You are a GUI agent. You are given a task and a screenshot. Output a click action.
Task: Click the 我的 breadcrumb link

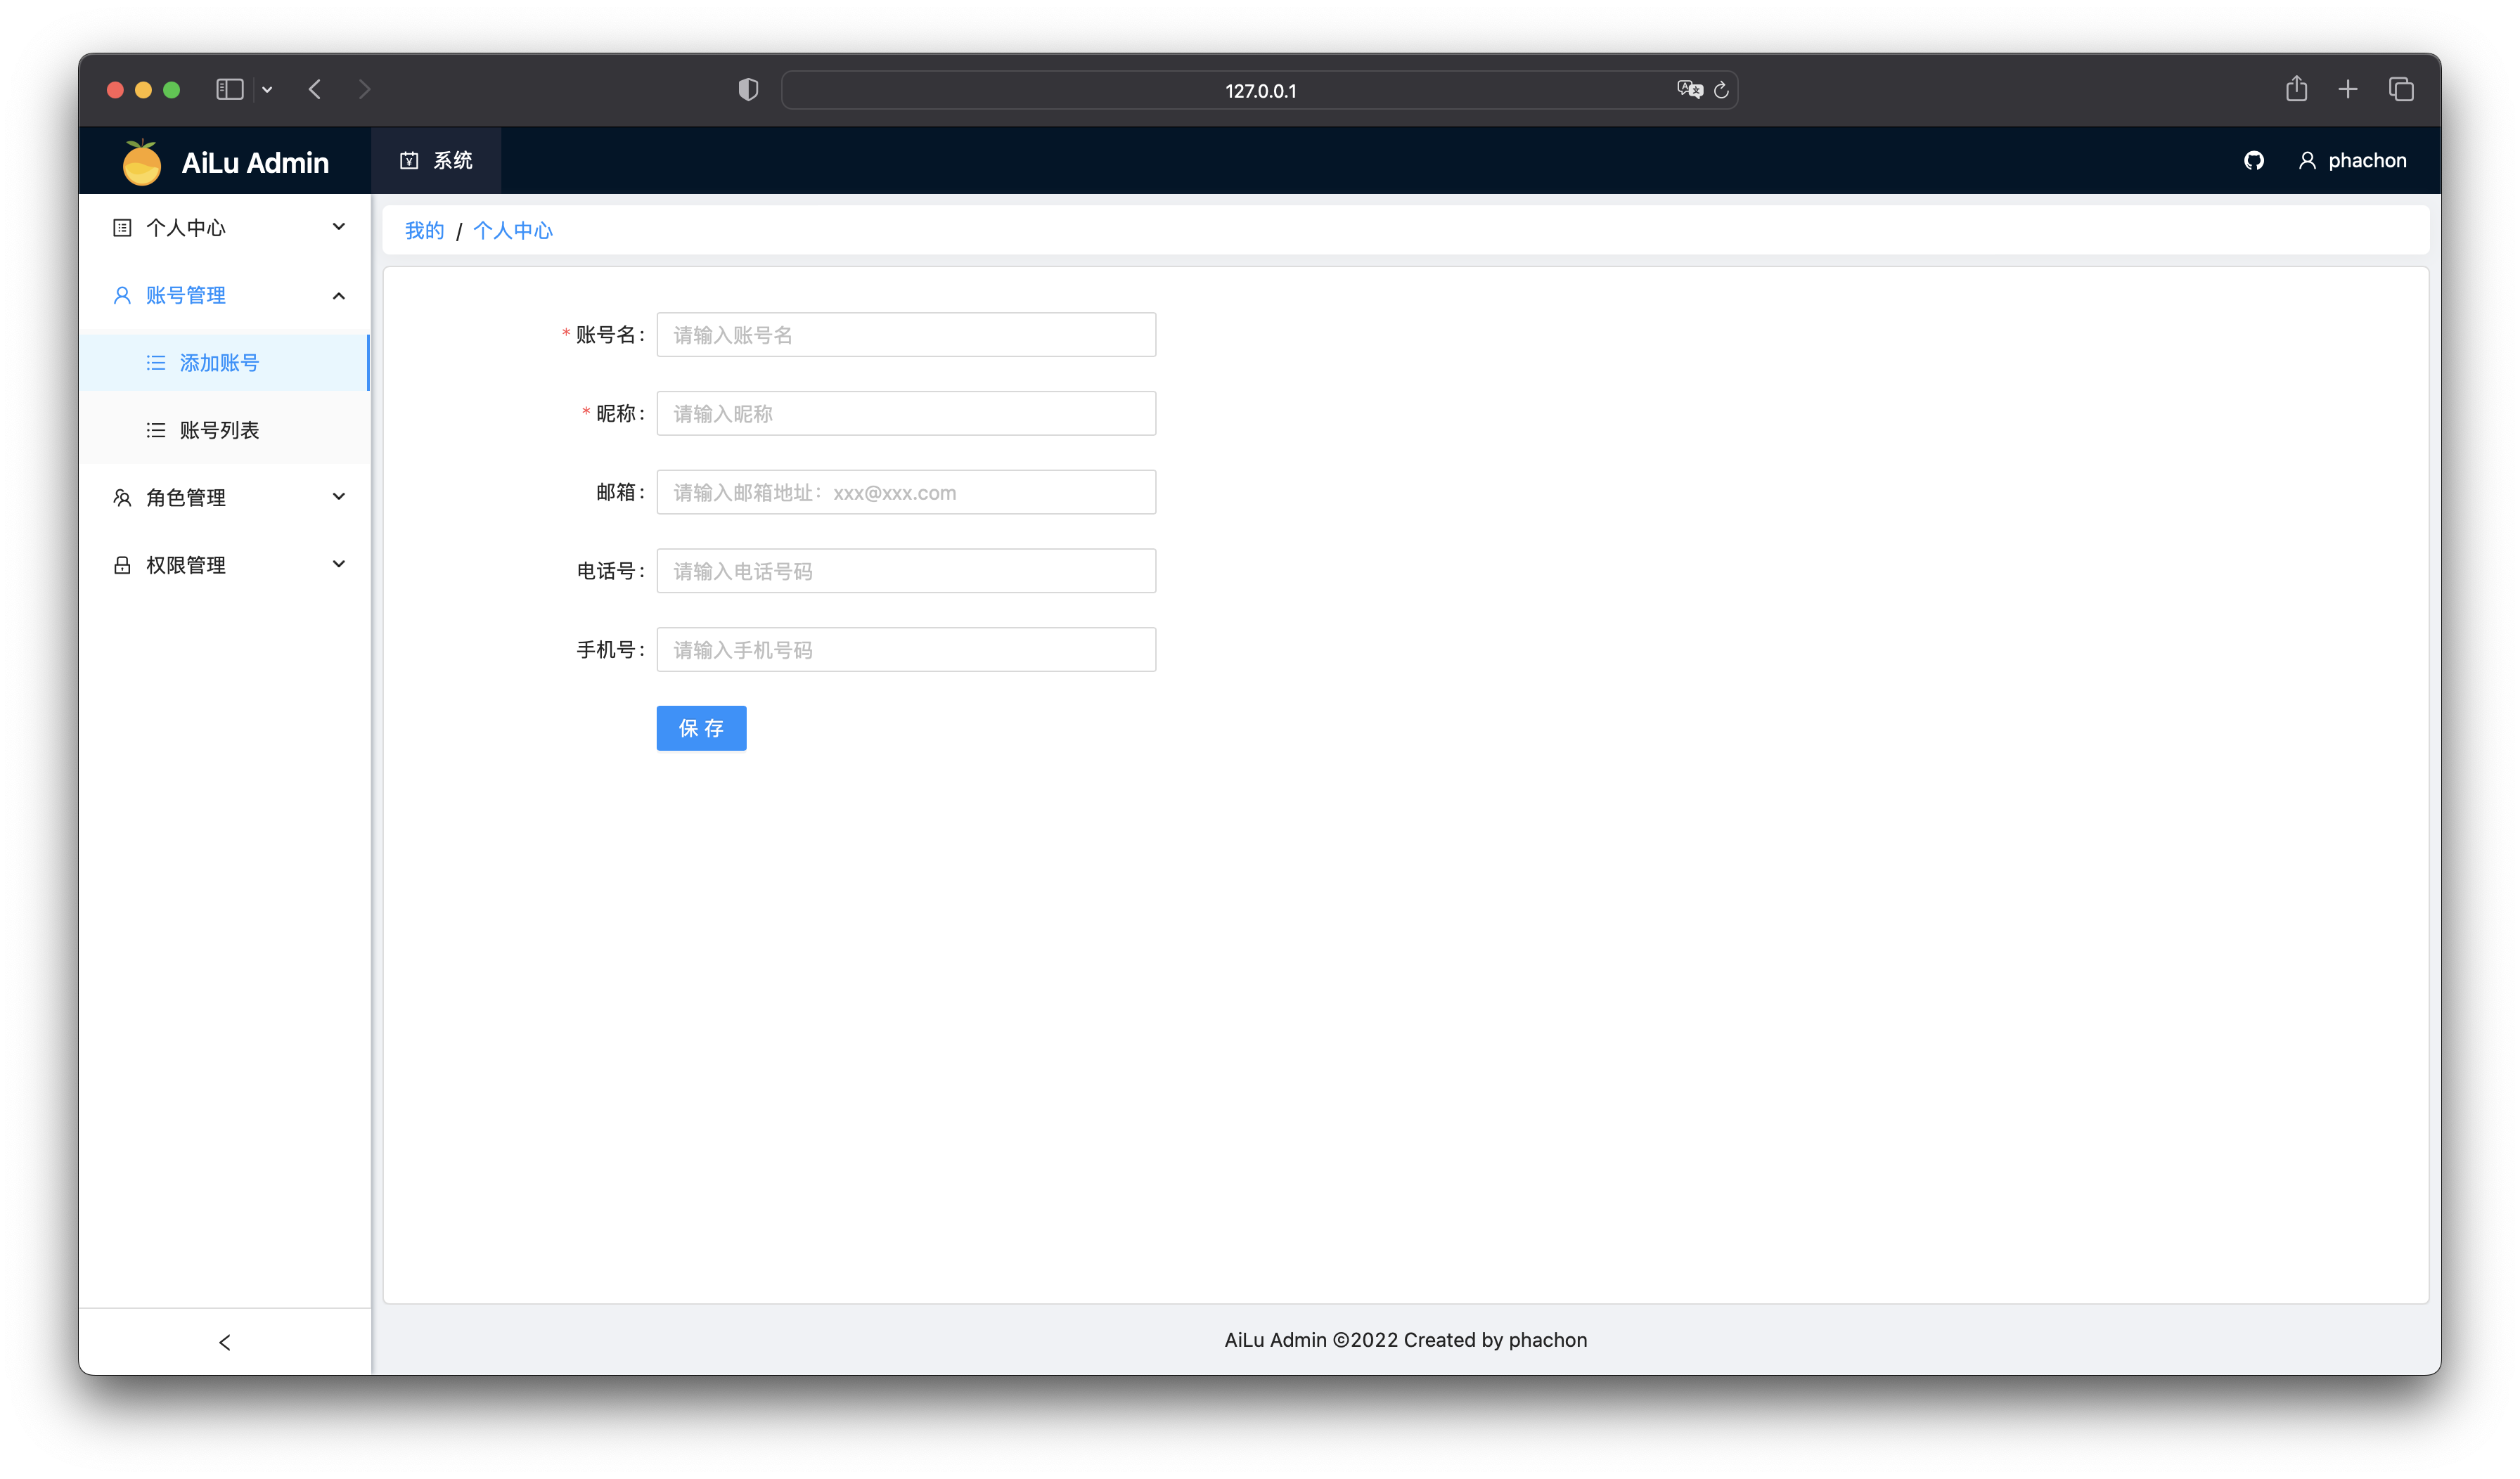click(424, 231)
